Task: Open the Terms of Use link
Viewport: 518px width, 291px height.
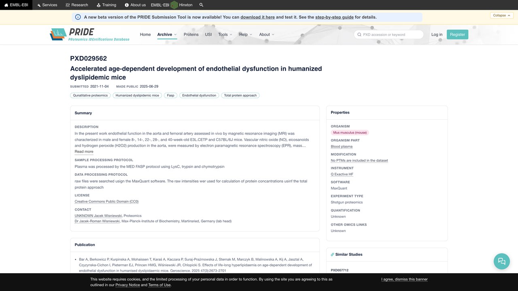Action: [159, 285]
